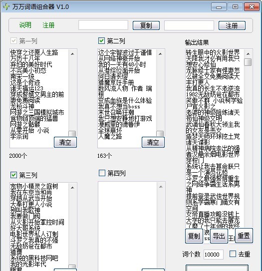Click output line 转生眼中的火影世界

point(213,52)
